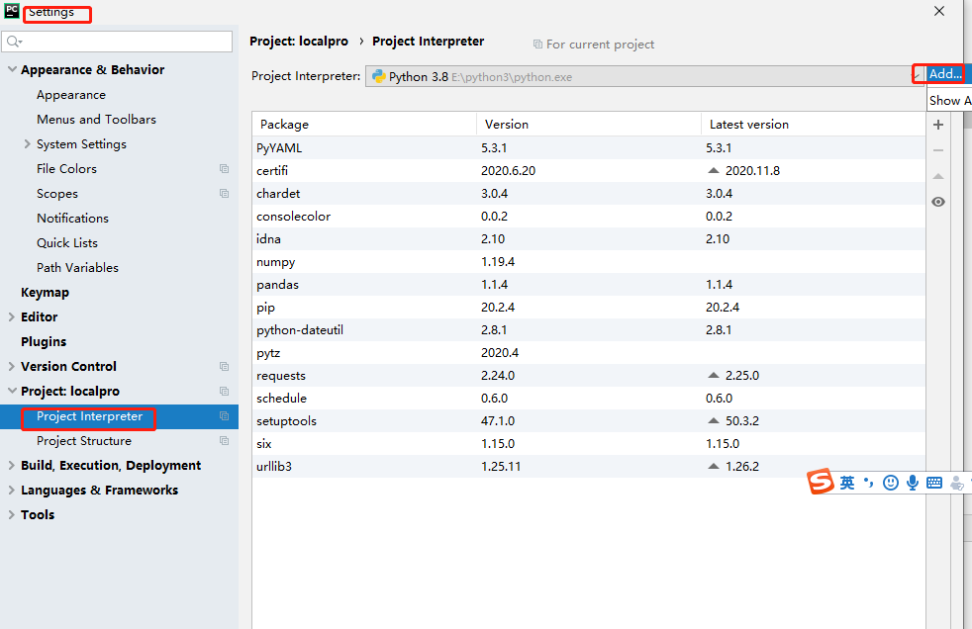Sort by the Latest version column header

[x=814, y=124]
